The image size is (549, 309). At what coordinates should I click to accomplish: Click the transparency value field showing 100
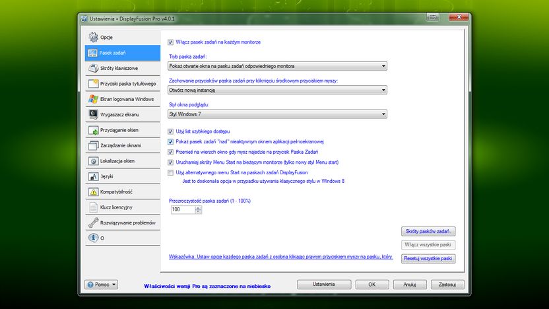[183, 209]
